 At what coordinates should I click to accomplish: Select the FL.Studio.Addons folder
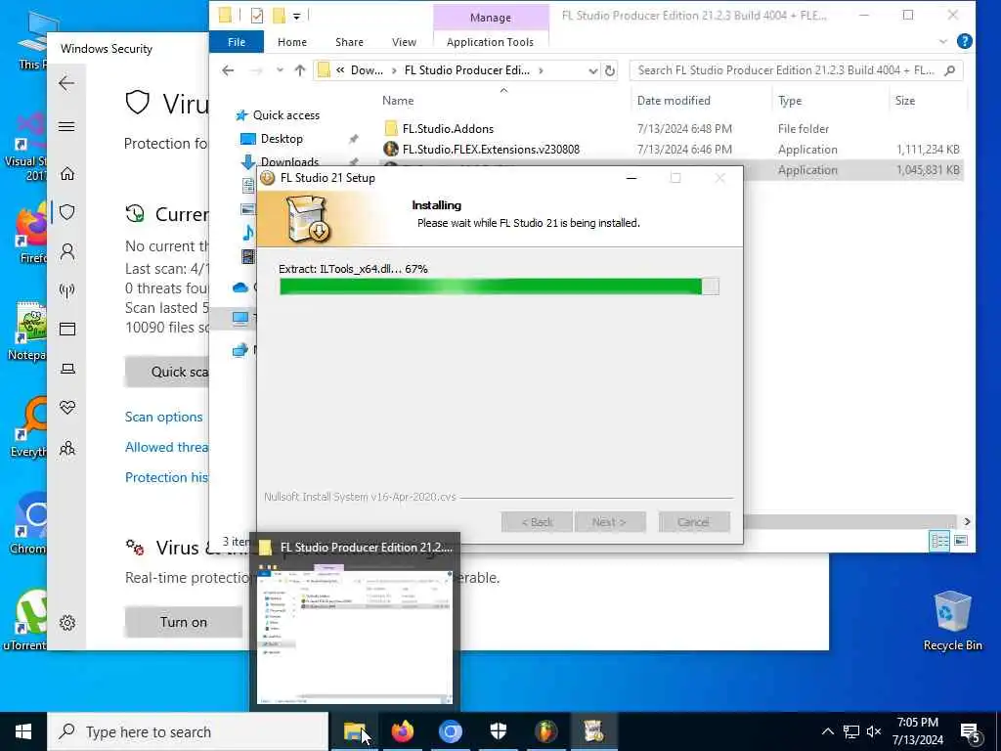pyautogui.click(x=448, y=129)
